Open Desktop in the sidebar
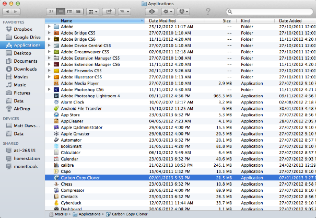 pyautogui.click(x=22, y=53)
